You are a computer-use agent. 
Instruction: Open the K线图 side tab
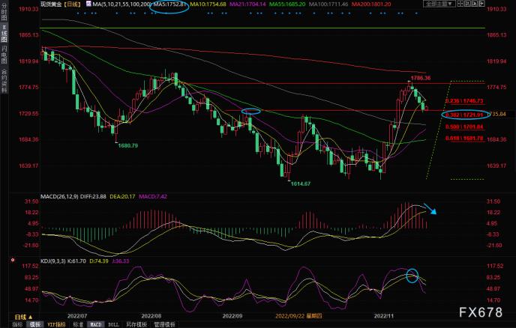point(4,34)
